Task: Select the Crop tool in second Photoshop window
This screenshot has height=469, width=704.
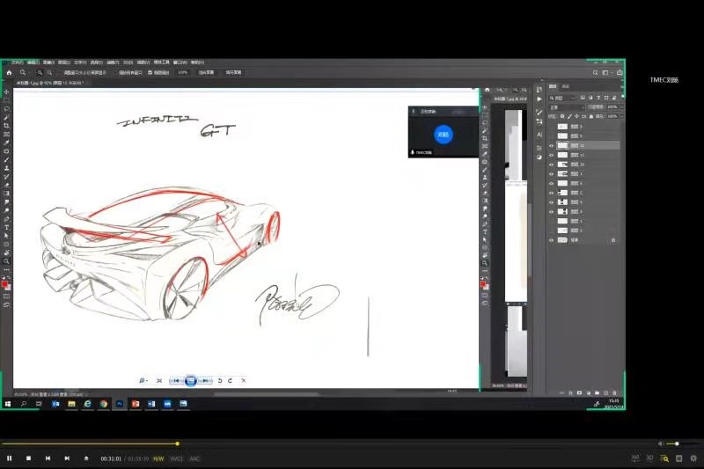Action: click(x=485, y=138)
